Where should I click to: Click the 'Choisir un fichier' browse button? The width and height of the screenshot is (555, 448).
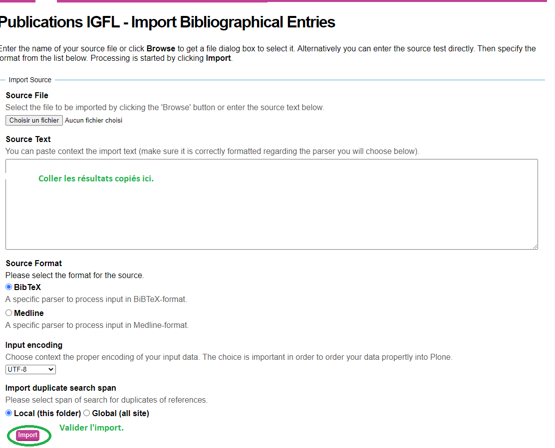[34, 120]
